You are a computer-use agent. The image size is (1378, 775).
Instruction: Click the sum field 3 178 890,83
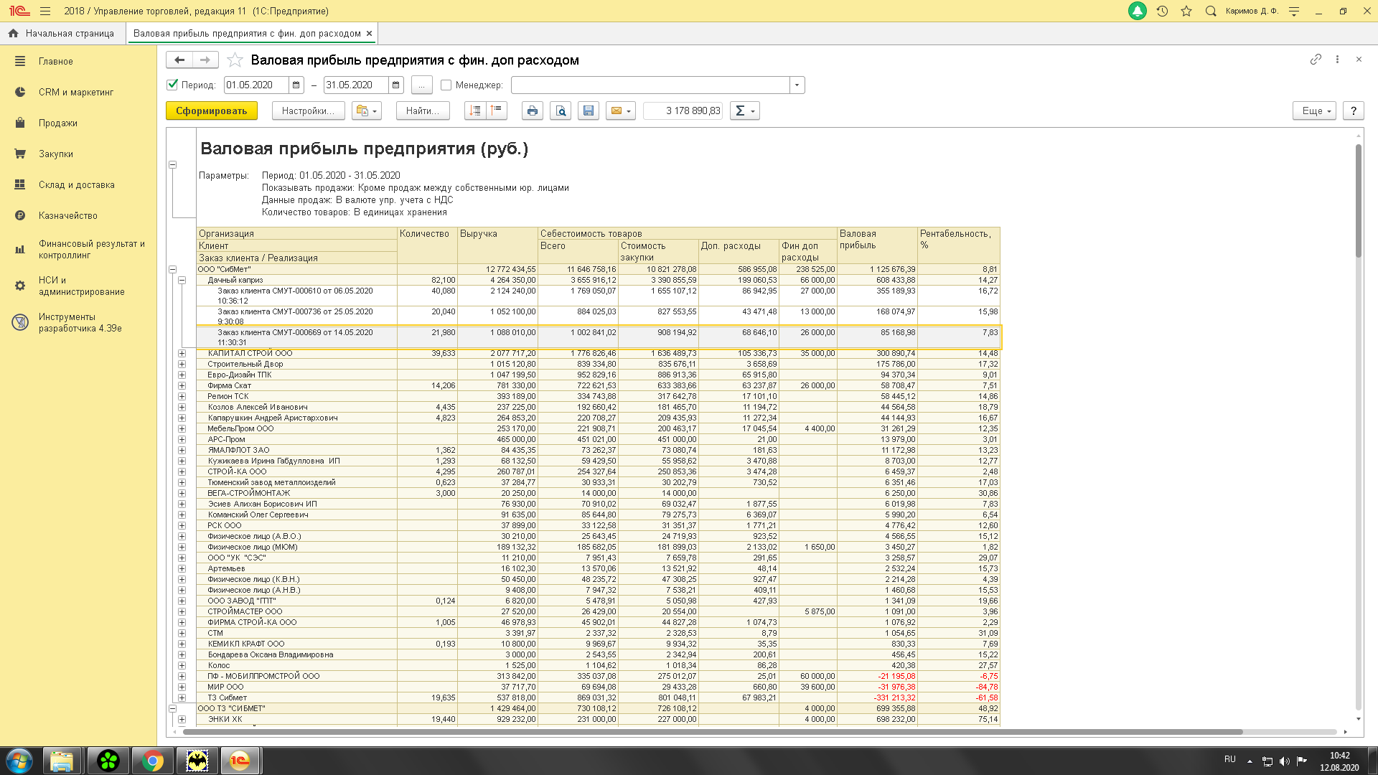pos(683,111)
